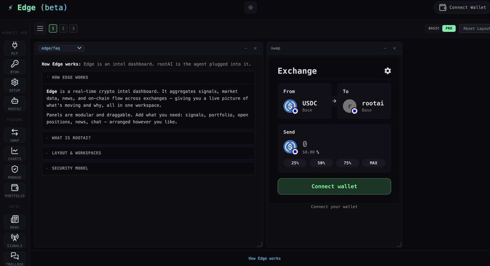
Task: Open the Signals antenna sidebar item
Action: pyautogui.click(x=15, y=240)
